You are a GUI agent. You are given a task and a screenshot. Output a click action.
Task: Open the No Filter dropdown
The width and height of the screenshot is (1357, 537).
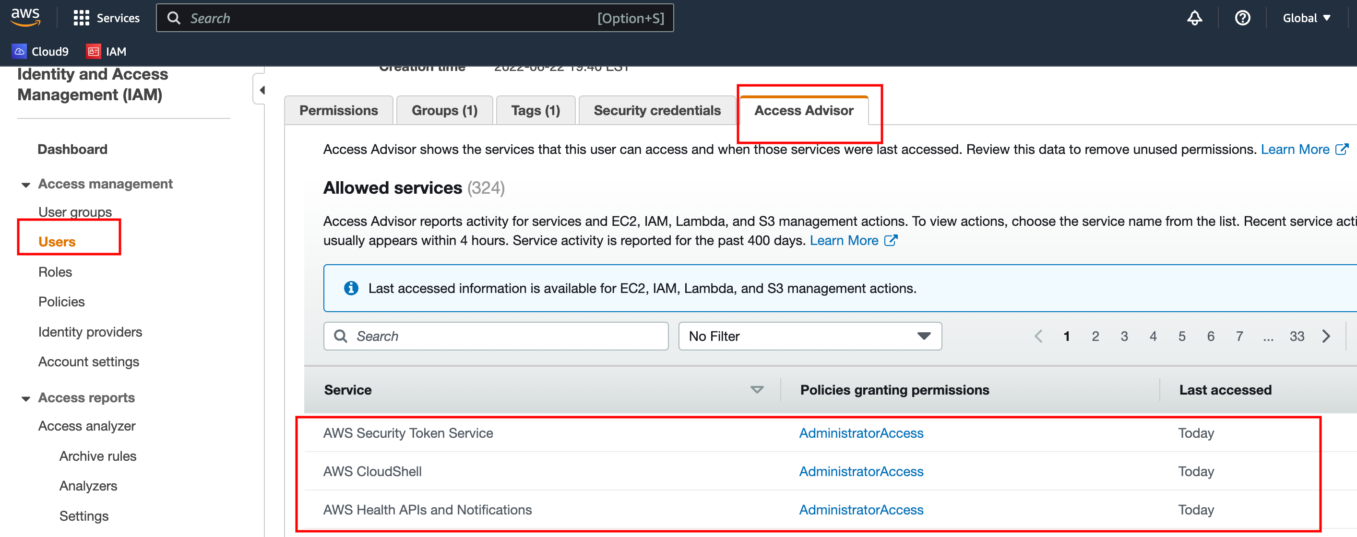[x=809, y=336]
